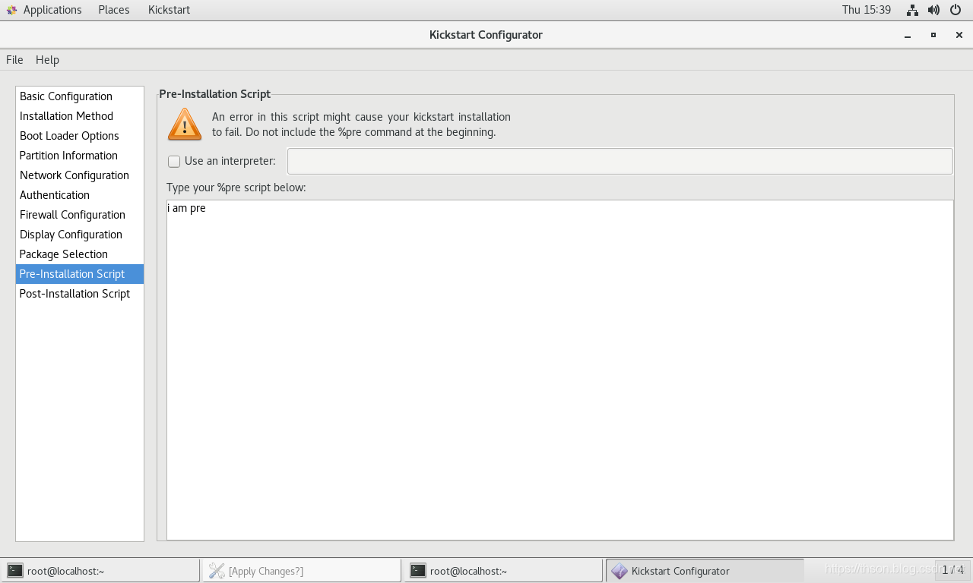Click the first root@localhost terminal taskbar icon
This screenshot has width=973, height=583.
15,571
